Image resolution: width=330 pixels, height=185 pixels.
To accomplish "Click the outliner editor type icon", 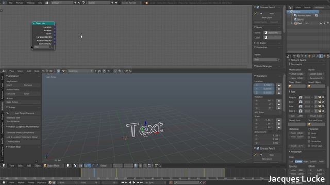I will (x=290, y=7).
